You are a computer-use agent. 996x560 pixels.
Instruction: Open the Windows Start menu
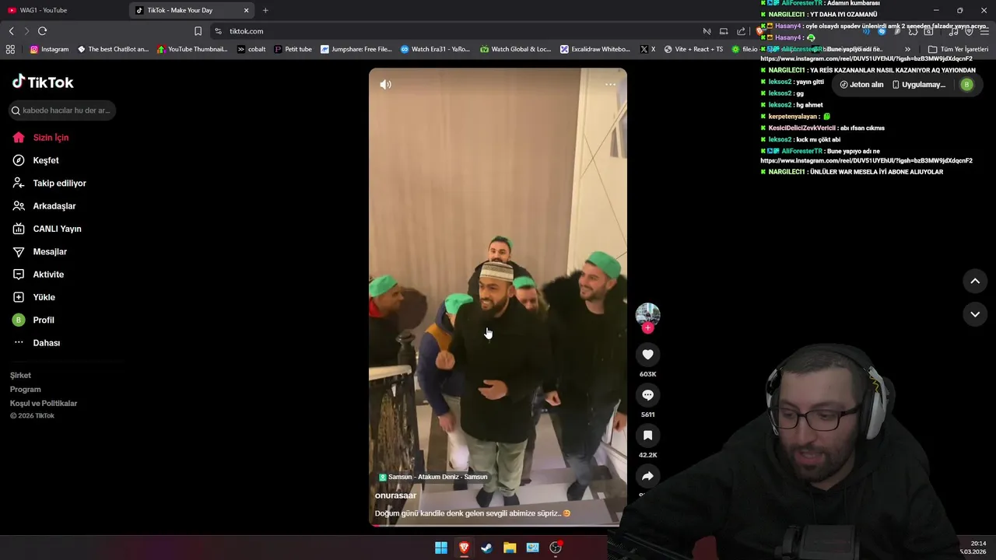point(441,548)
